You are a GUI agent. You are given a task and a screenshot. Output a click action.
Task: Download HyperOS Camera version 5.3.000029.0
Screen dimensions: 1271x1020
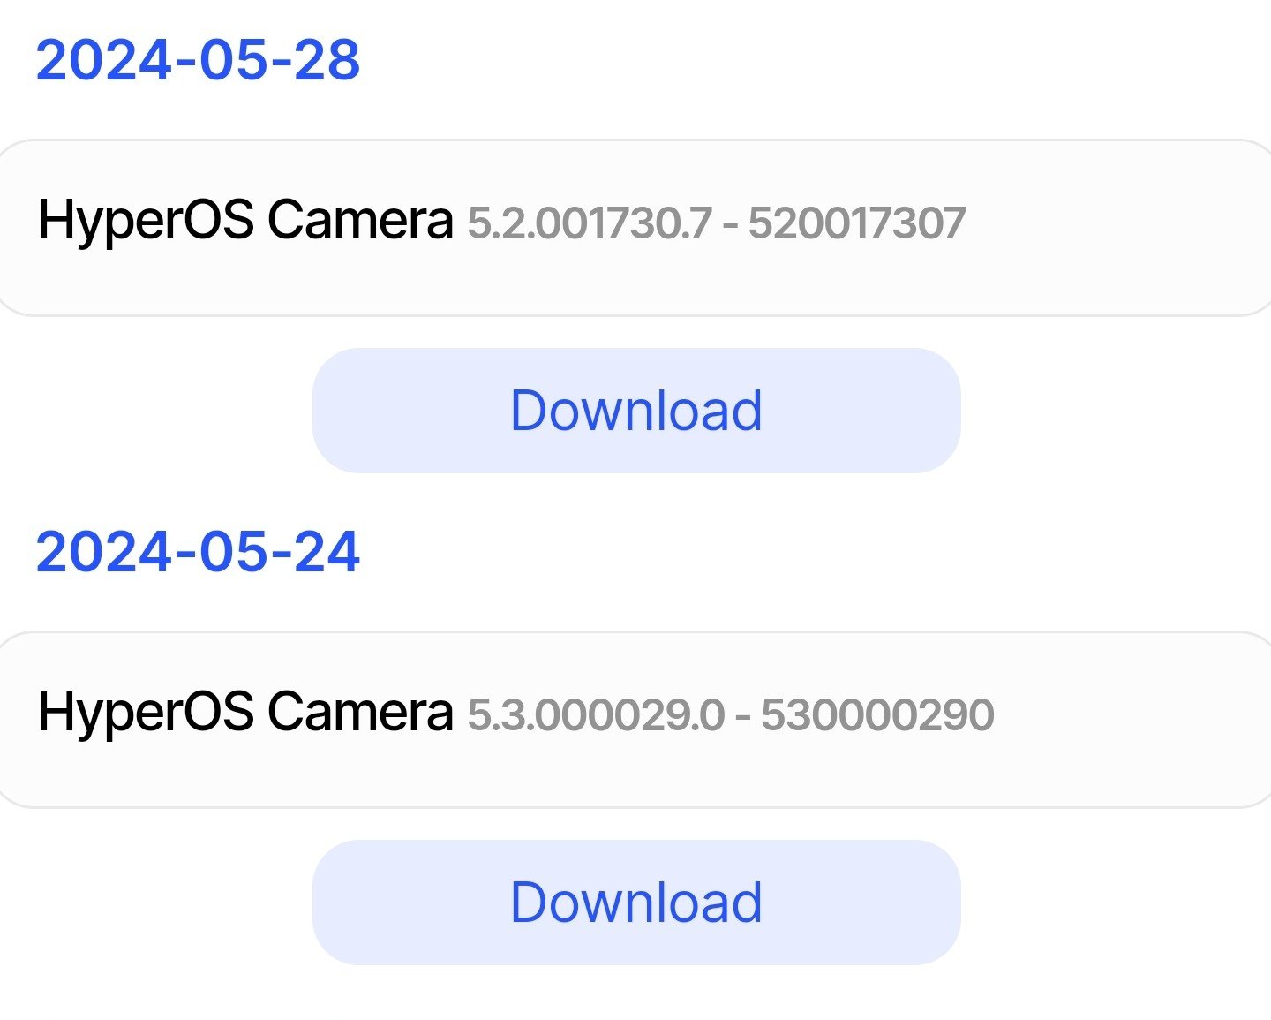[635, 902]
